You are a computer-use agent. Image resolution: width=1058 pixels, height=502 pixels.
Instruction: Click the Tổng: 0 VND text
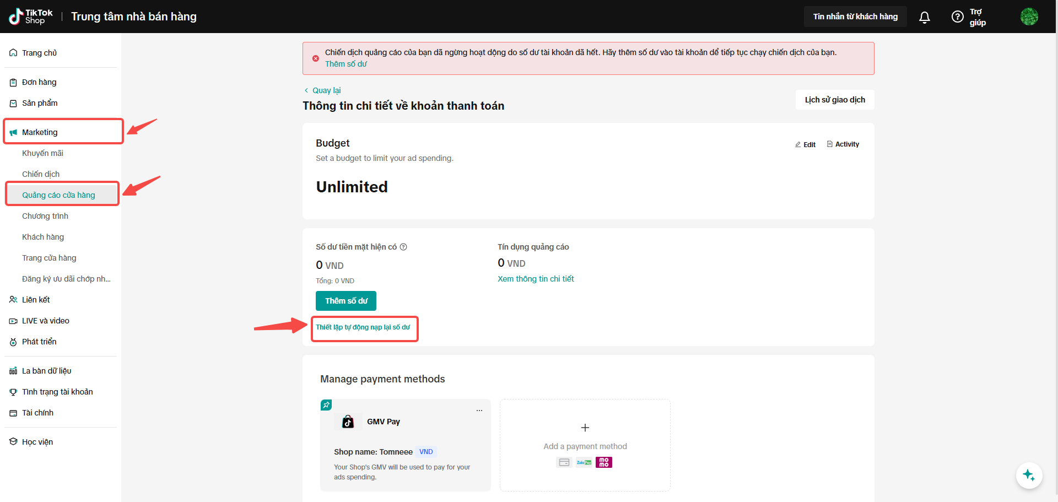(335, 281)
